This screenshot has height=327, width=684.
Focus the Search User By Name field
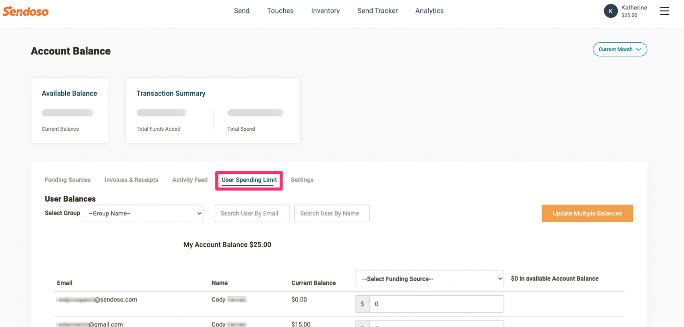(x=332, y=213)
